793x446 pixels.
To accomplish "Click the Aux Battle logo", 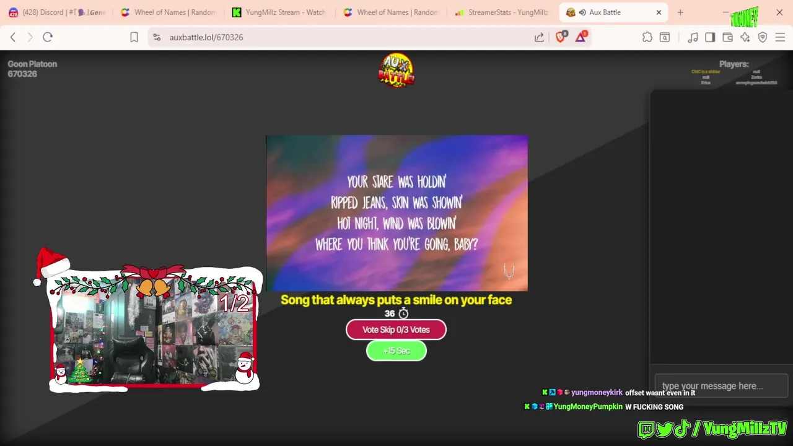I will (x=396, y=70).
